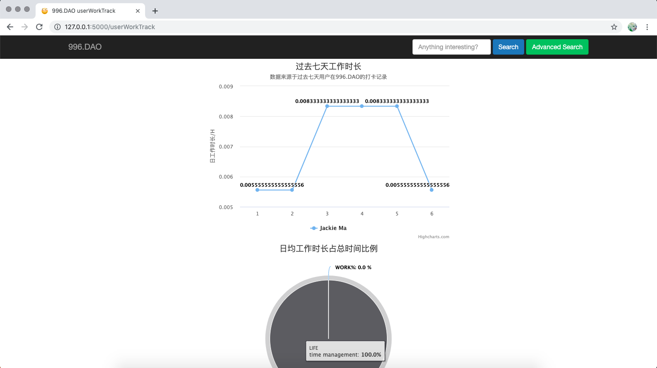Open a new browser tab
This screenshot has width=657, height=368.
(155, 11)
